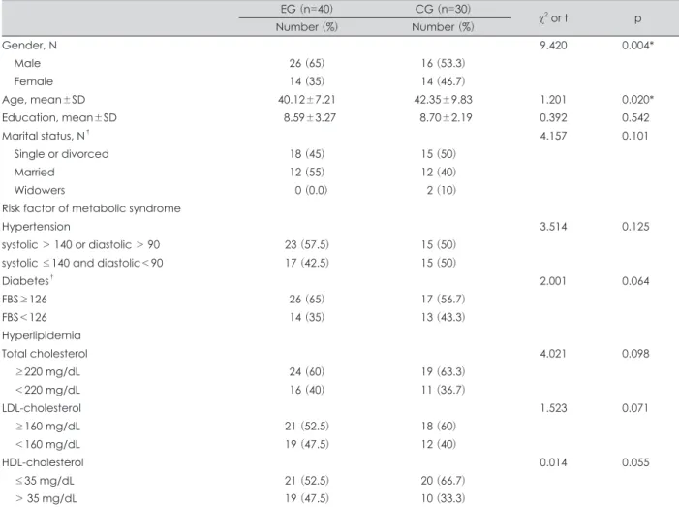Select EG married value '12 (55)'
The height and width of the screenshot is (507, 679).
click(307, 173)
